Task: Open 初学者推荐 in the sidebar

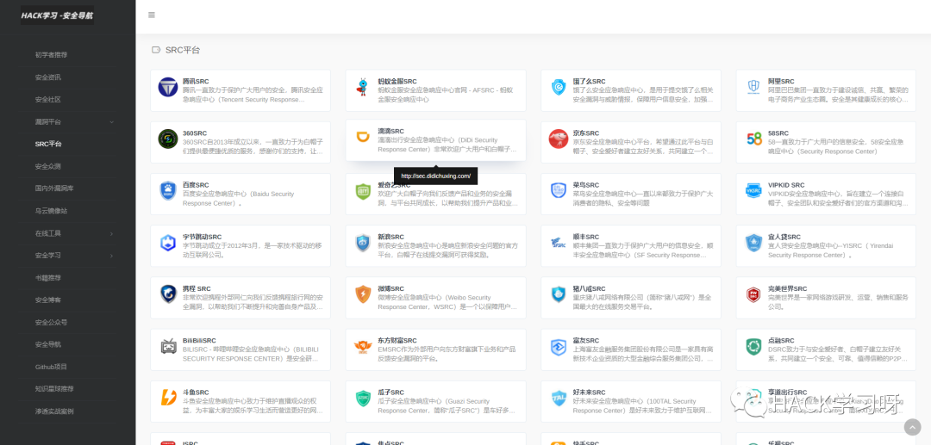Action: point(51,54)
